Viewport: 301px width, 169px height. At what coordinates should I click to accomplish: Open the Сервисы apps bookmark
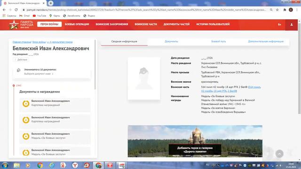tap(9, 15)
